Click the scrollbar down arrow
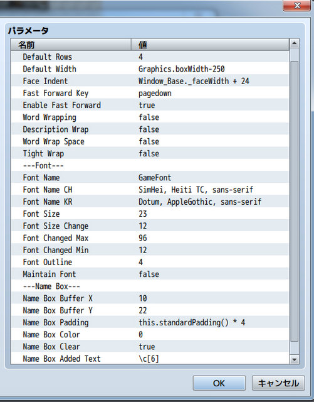The image size is (314, 402). [x=294, y=359]
